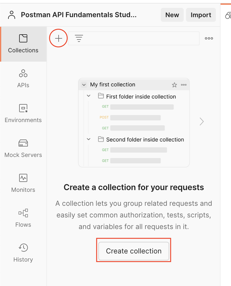Switch to the Collections sidebar tab

point(23,44)
